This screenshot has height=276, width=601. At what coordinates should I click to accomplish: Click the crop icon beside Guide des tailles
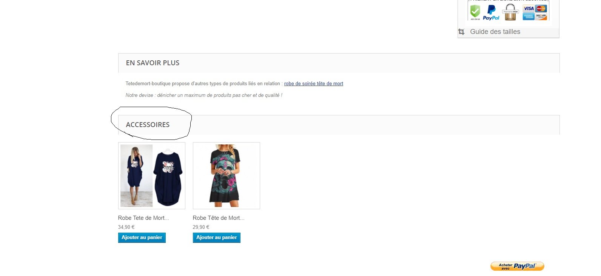461,32
